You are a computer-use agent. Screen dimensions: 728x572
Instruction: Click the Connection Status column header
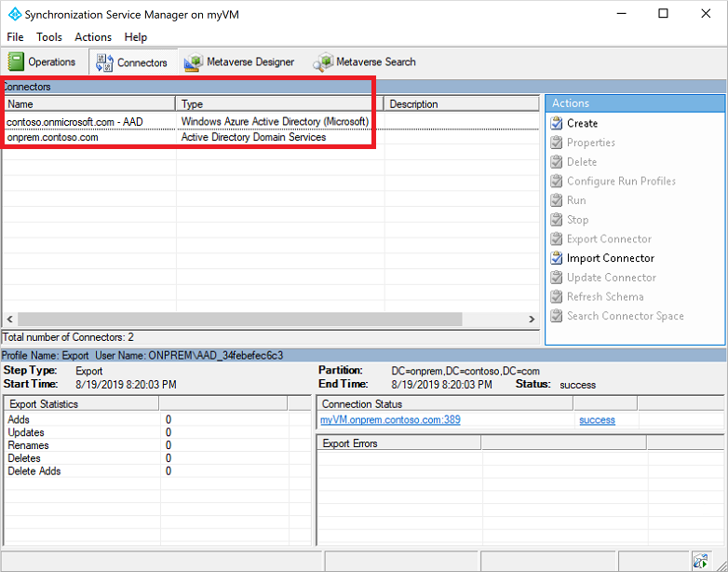pyautogui.click(x=445, y=403)
